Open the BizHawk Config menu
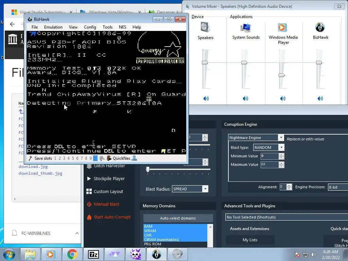Viewport: 348px width, 261px height. [90, 27]
